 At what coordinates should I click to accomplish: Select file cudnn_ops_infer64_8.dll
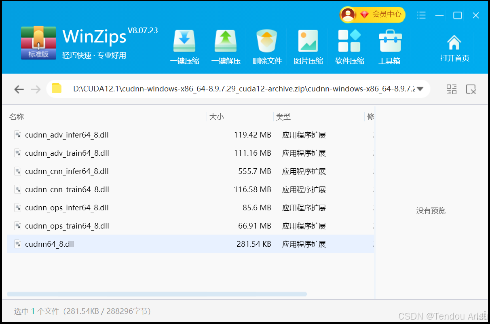coord(190,208)
